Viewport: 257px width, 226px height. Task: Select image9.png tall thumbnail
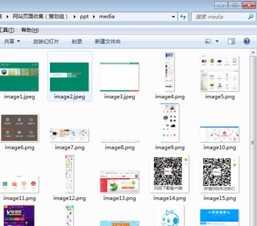169,123
